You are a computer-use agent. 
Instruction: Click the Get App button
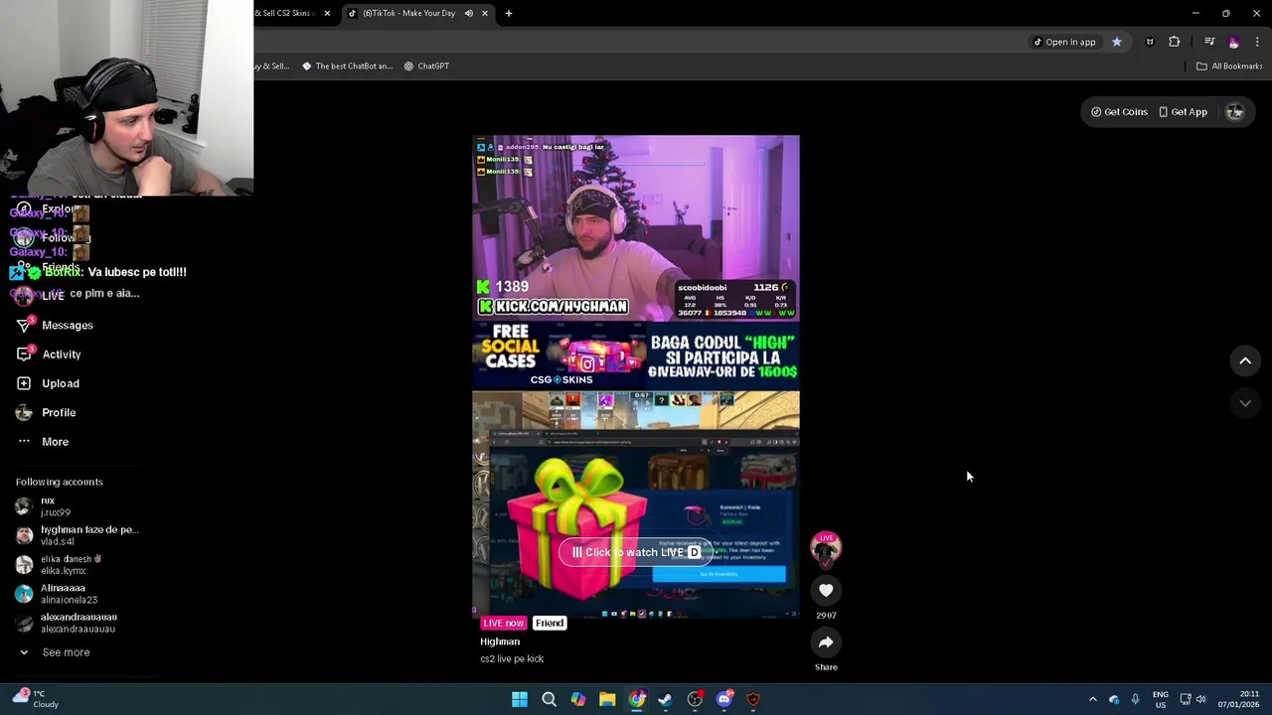pos(1183,112)
